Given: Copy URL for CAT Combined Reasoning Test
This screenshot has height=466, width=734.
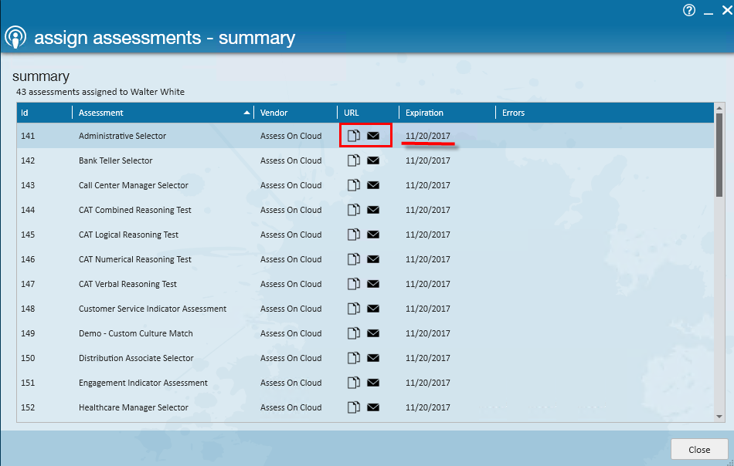Looking at the screenshot, I should coord(353,210).
